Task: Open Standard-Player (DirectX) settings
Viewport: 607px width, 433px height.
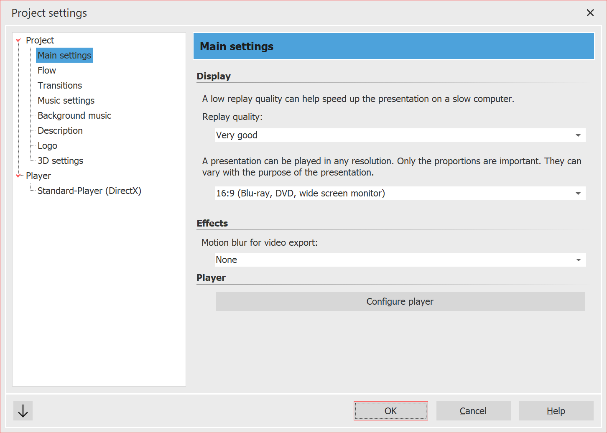Action: (x=89, y=191)
